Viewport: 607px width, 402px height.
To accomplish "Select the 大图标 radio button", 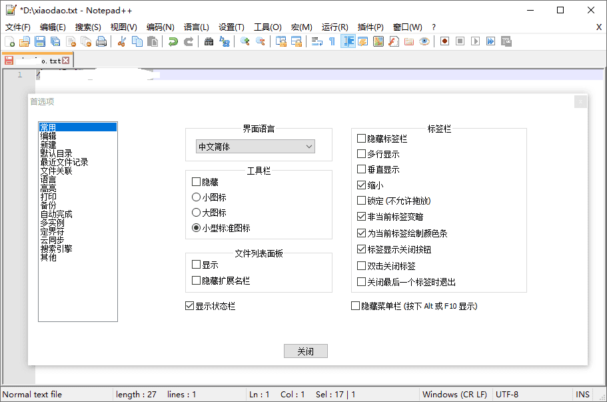I will [196, 213].
